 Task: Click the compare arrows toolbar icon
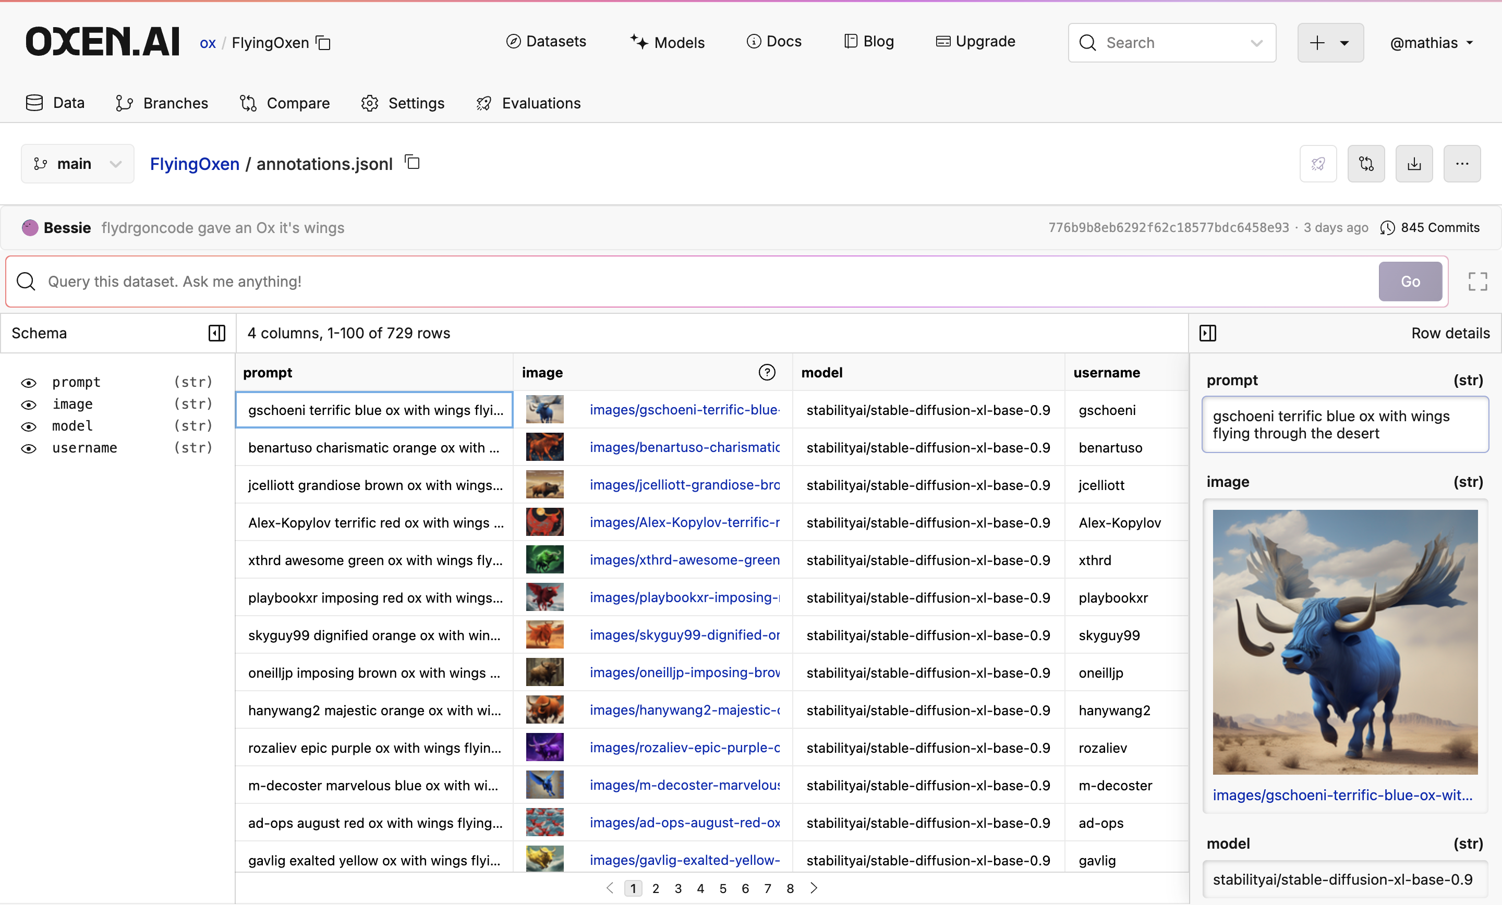pos(1365,163)
